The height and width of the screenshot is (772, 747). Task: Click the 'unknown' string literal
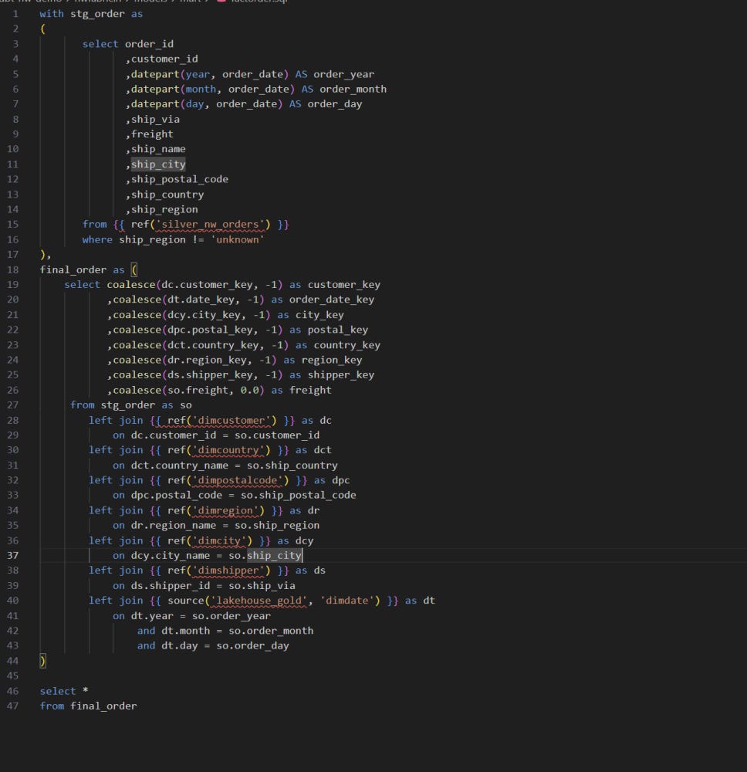(x=238, y=240)
